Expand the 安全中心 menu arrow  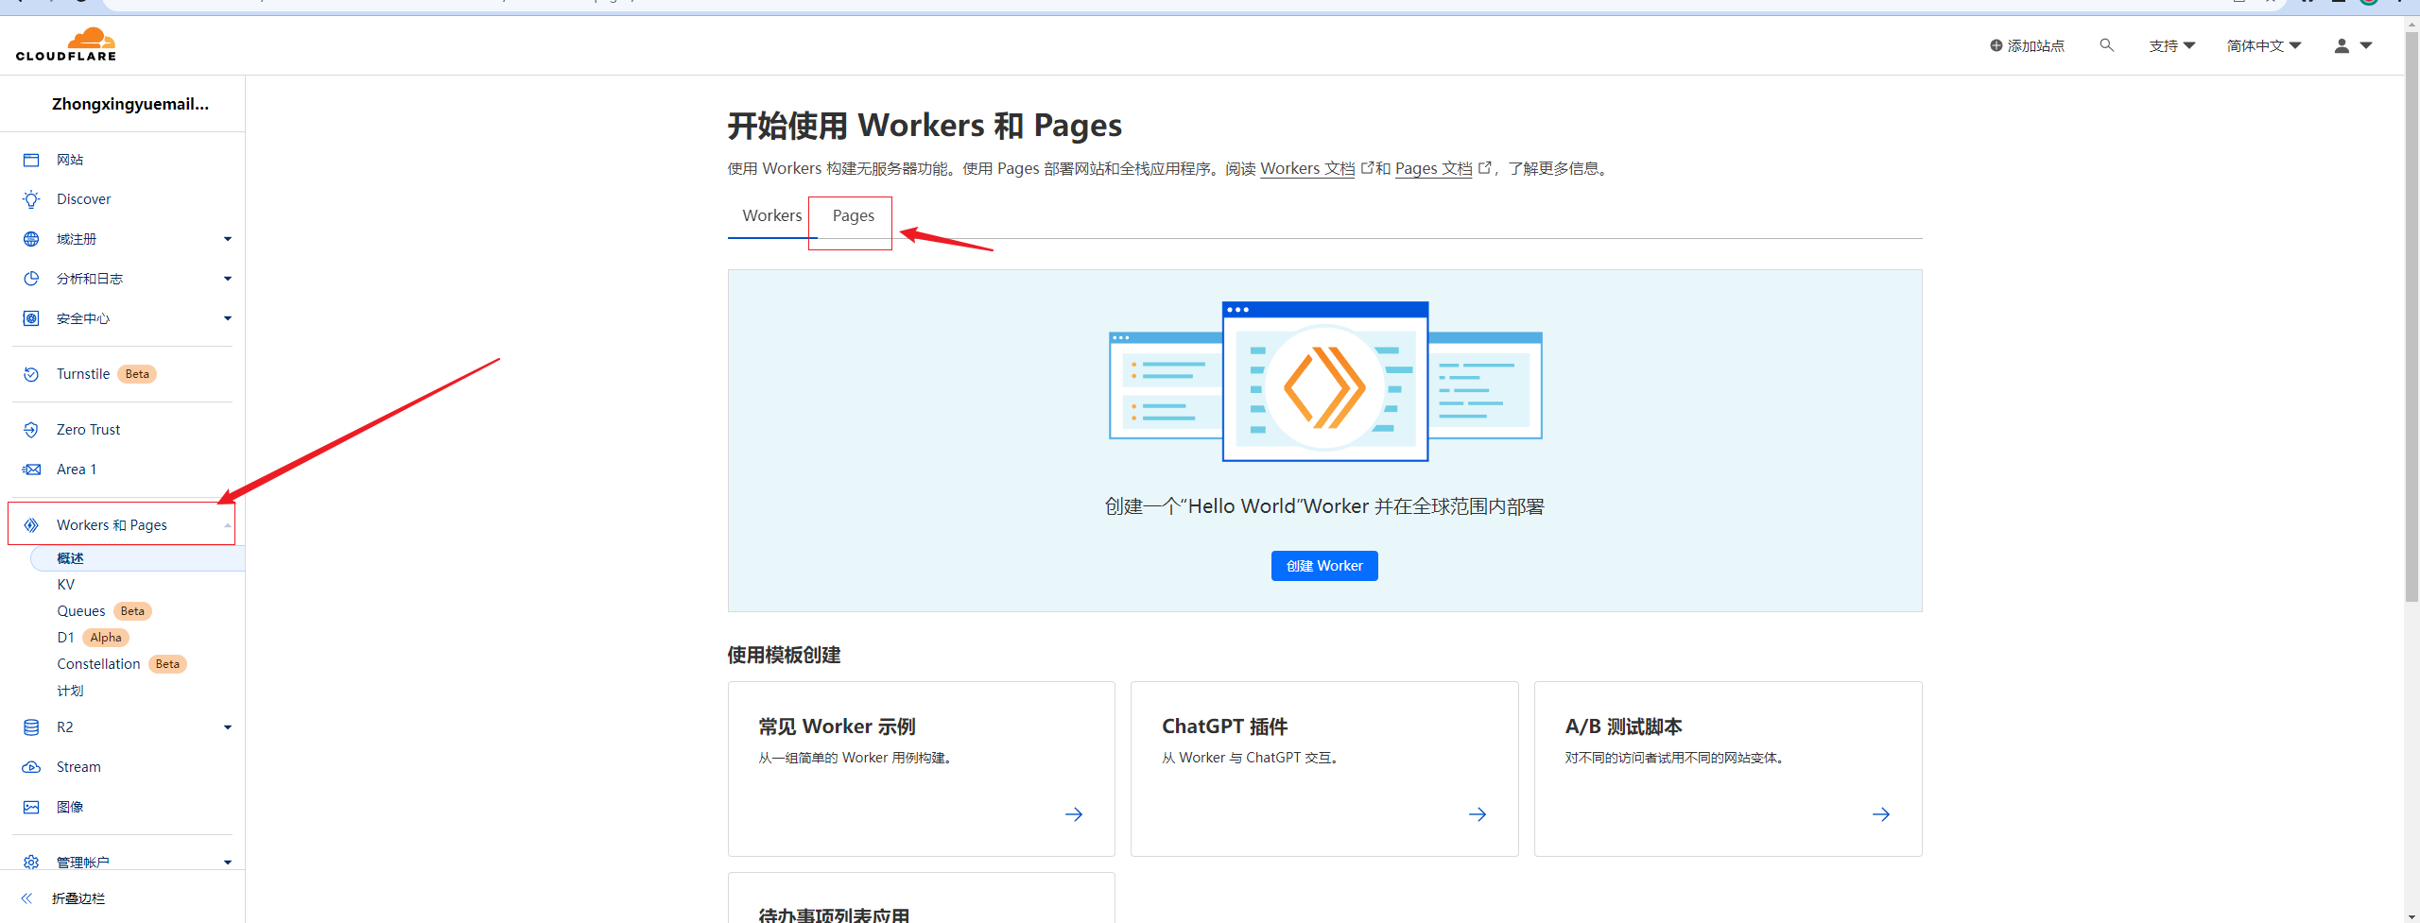tap(228, 318)
